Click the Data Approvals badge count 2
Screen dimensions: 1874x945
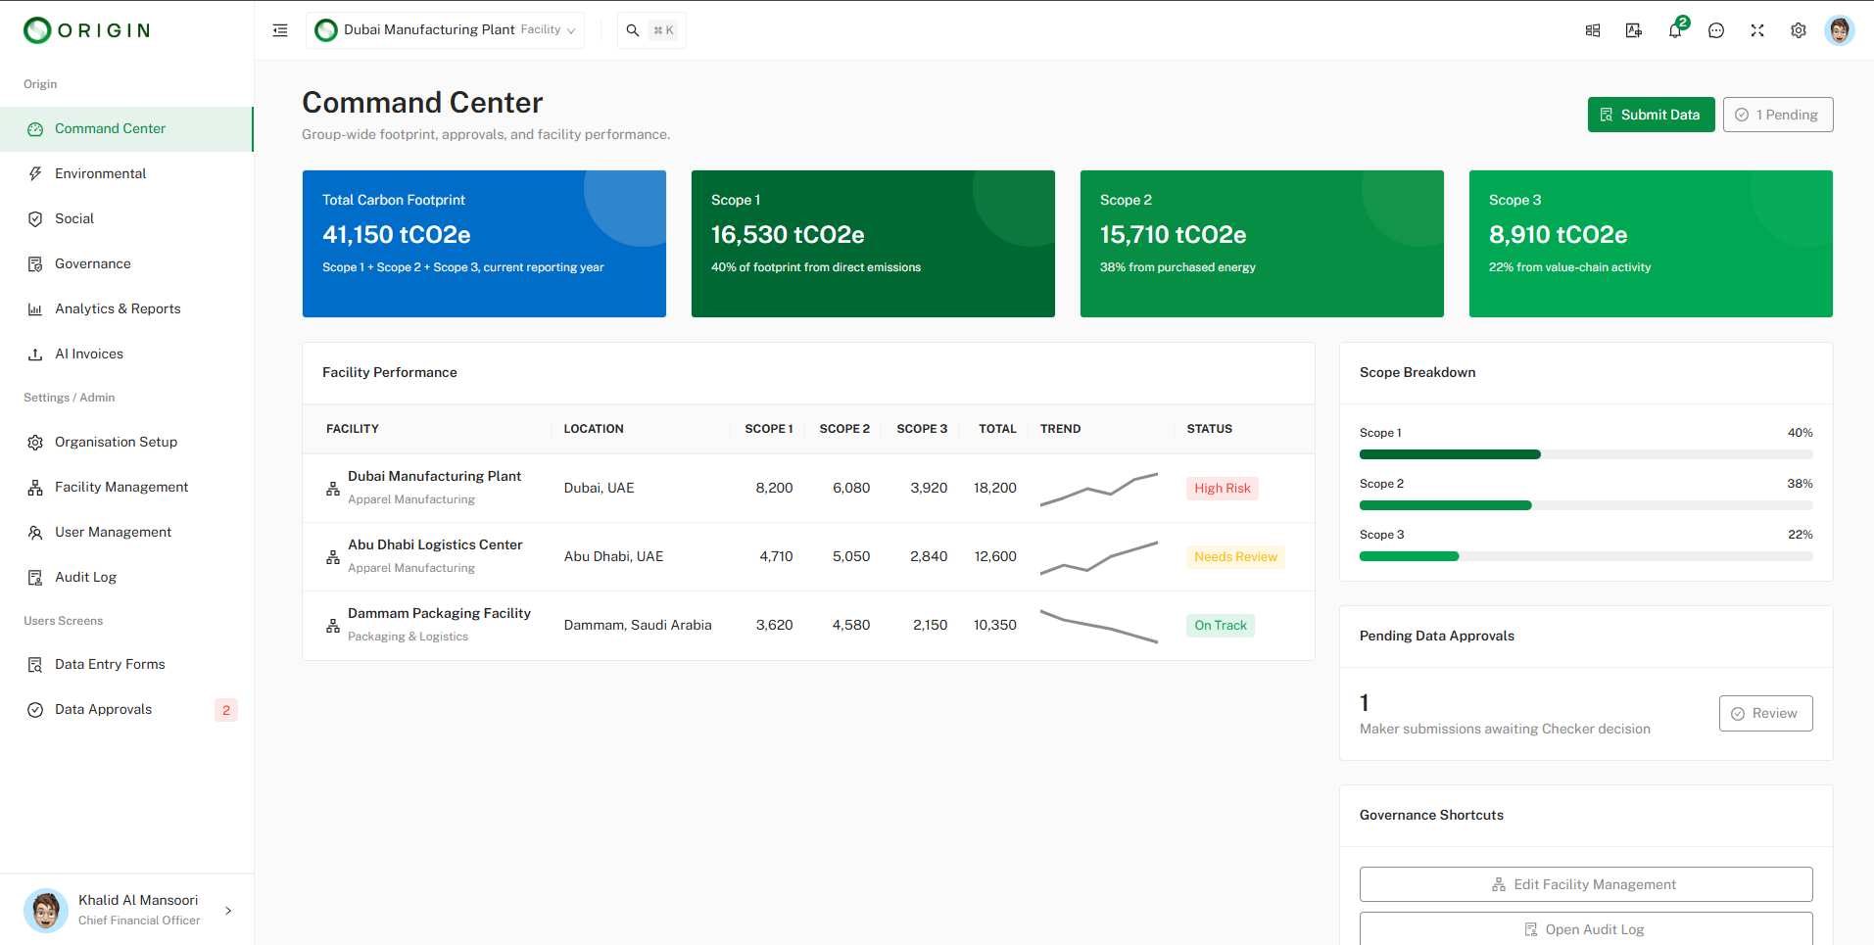(x=226, y=710)
